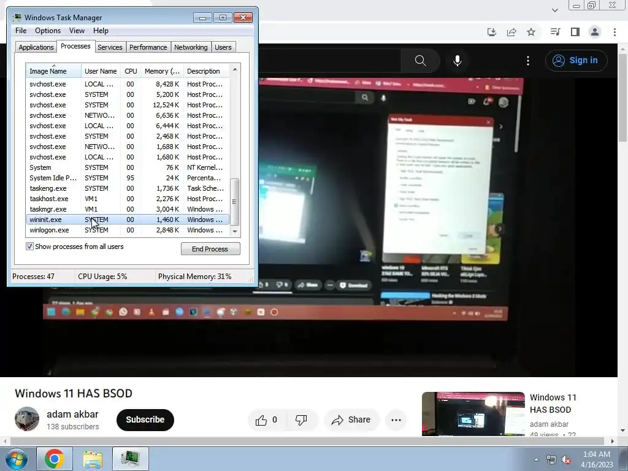Switch to the Applications tab

(36, 47)
